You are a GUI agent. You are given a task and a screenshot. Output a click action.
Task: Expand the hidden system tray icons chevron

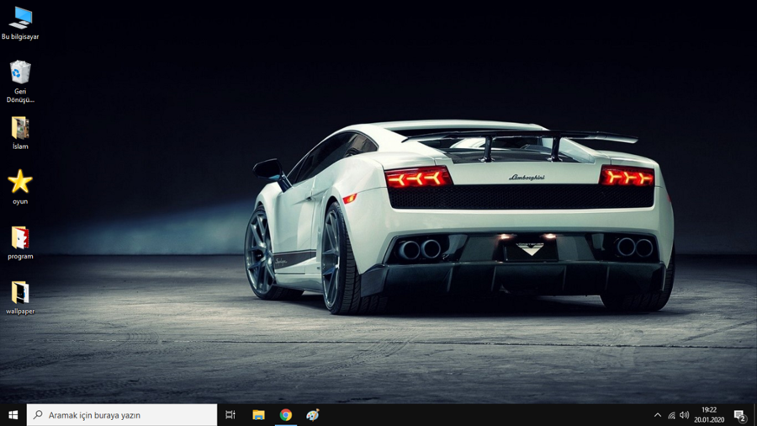658,415
